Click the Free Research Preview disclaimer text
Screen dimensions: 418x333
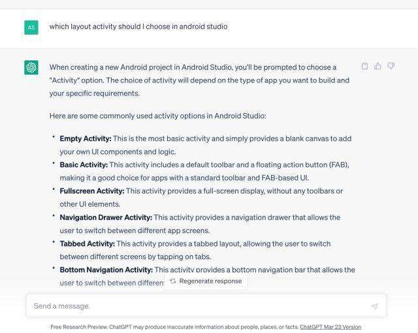[174, 326]
